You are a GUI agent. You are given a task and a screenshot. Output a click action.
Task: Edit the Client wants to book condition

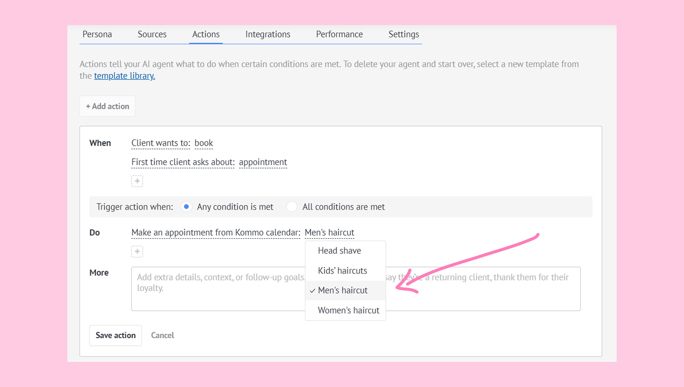pos(203,143)
